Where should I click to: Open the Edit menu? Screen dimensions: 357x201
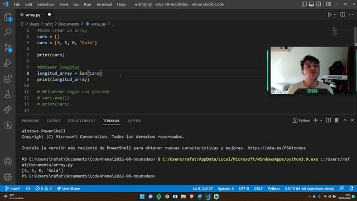pos(28,4)
